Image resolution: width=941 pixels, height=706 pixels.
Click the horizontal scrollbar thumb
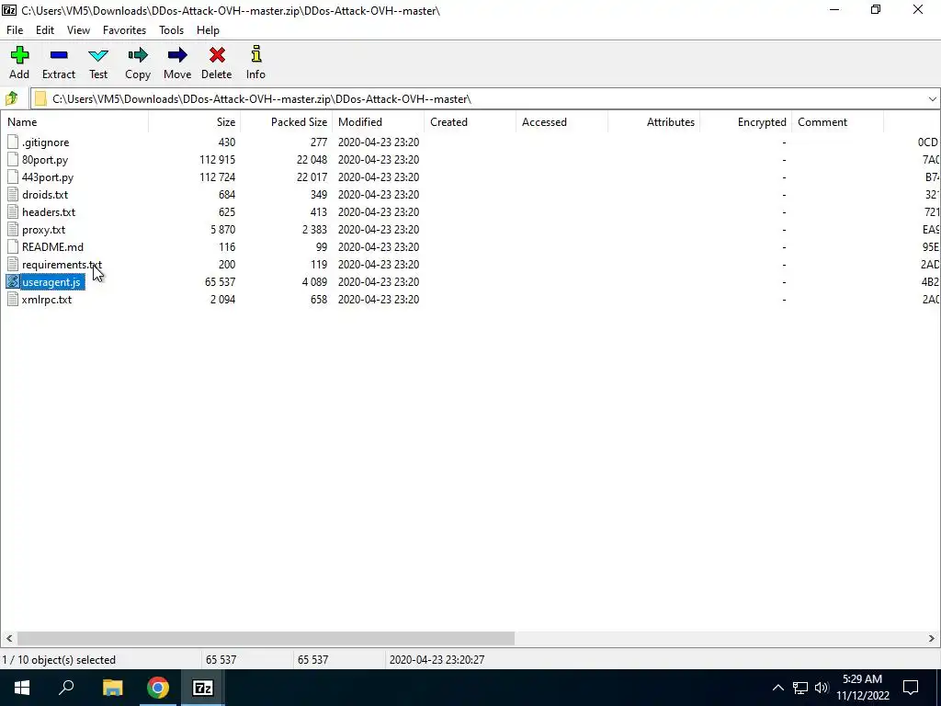tap(266, 639)
